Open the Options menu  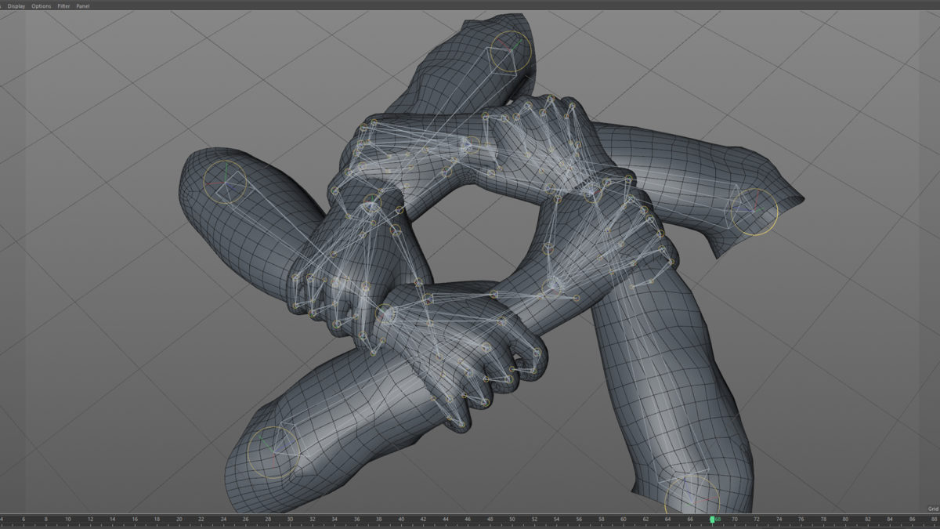pyautogui.click(x=42, y=5)
